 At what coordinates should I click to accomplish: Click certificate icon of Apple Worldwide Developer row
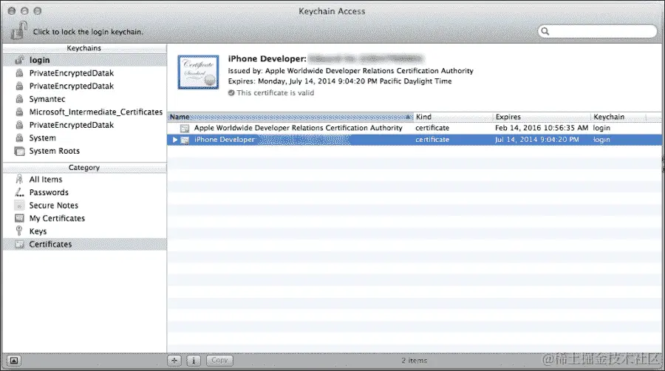pyautogui.click(x=185, y=128)
